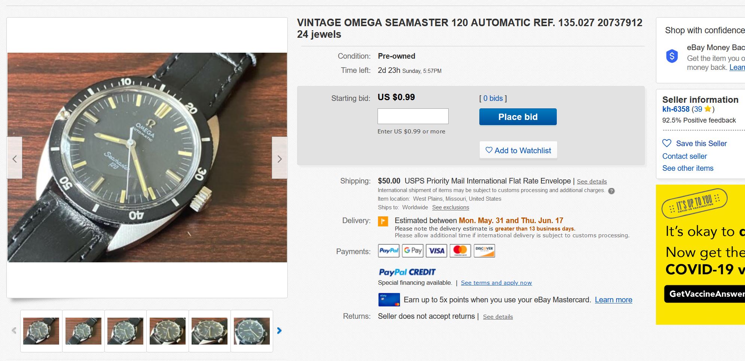Open shipping See details link
The height and width of the screenshot is (361, 745).
[592, 182]
